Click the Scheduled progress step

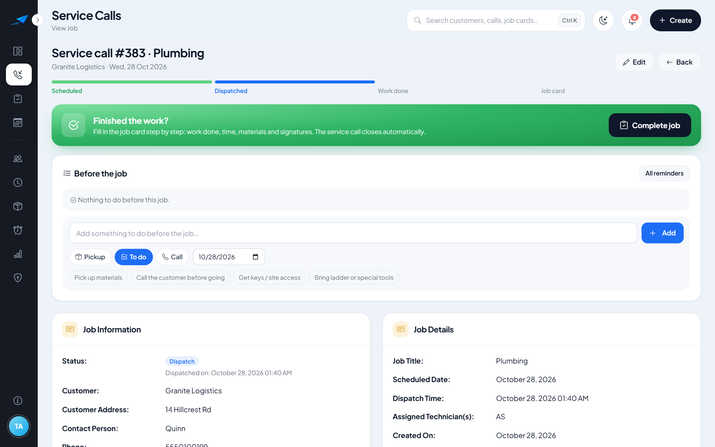(67, 91)
